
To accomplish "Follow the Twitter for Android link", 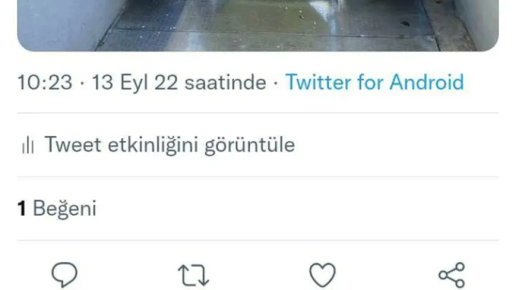I will point(375,82).
